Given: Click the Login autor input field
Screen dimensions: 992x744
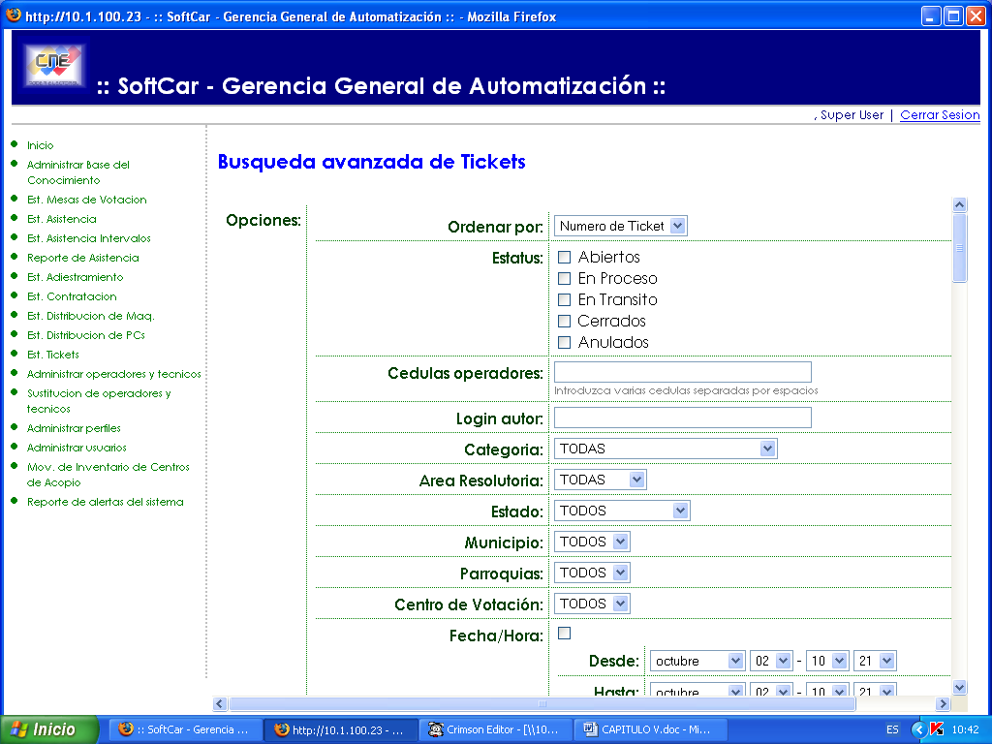Looking at the screenshot, I should (683, 418).
